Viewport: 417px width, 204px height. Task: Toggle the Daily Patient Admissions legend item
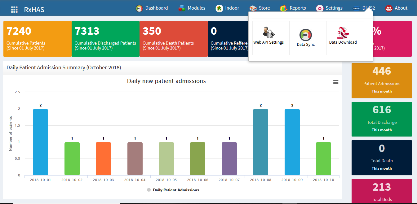(173, 190)
